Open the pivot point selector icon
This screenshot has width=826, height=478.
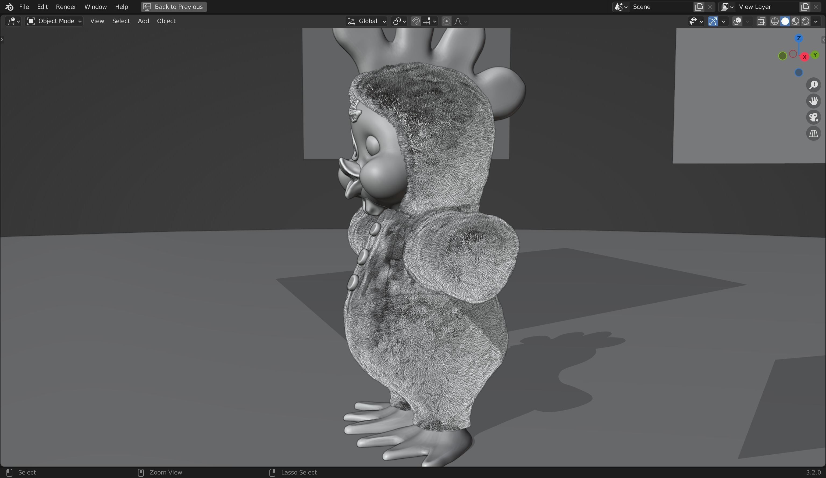click(x=399, y=21)
